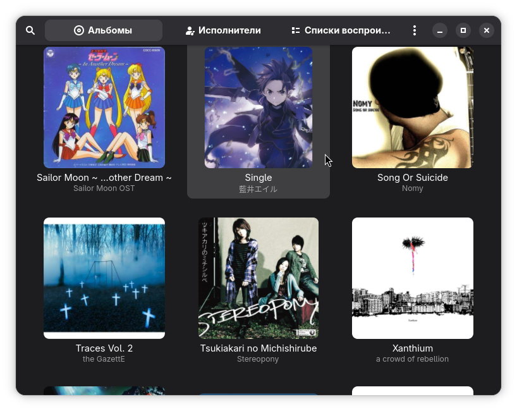Click the 'Tsukiakari no Michishirube' title text
Viewport: 517px width, 411px height.
click(x=258, y=348)
